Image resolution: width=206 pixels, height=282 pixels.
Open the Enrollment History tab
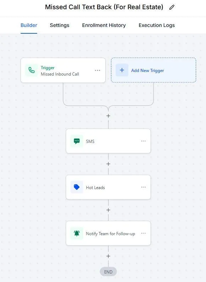point(104,25)
